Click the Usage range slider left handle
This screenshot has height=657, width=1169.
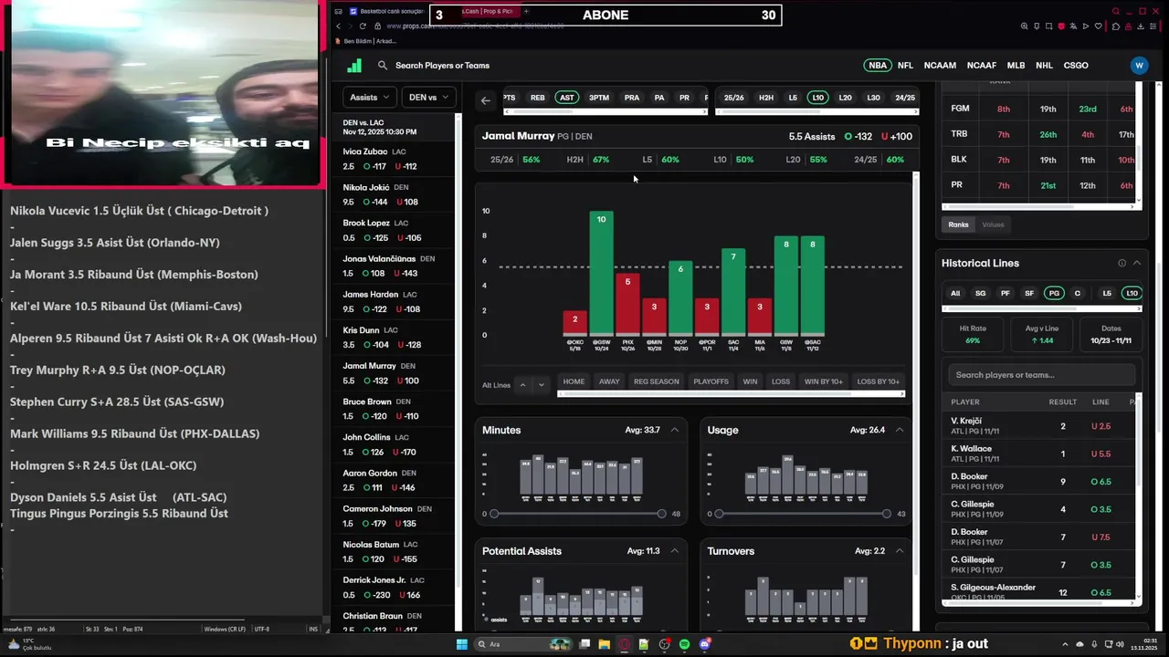(x=719, y=514)
